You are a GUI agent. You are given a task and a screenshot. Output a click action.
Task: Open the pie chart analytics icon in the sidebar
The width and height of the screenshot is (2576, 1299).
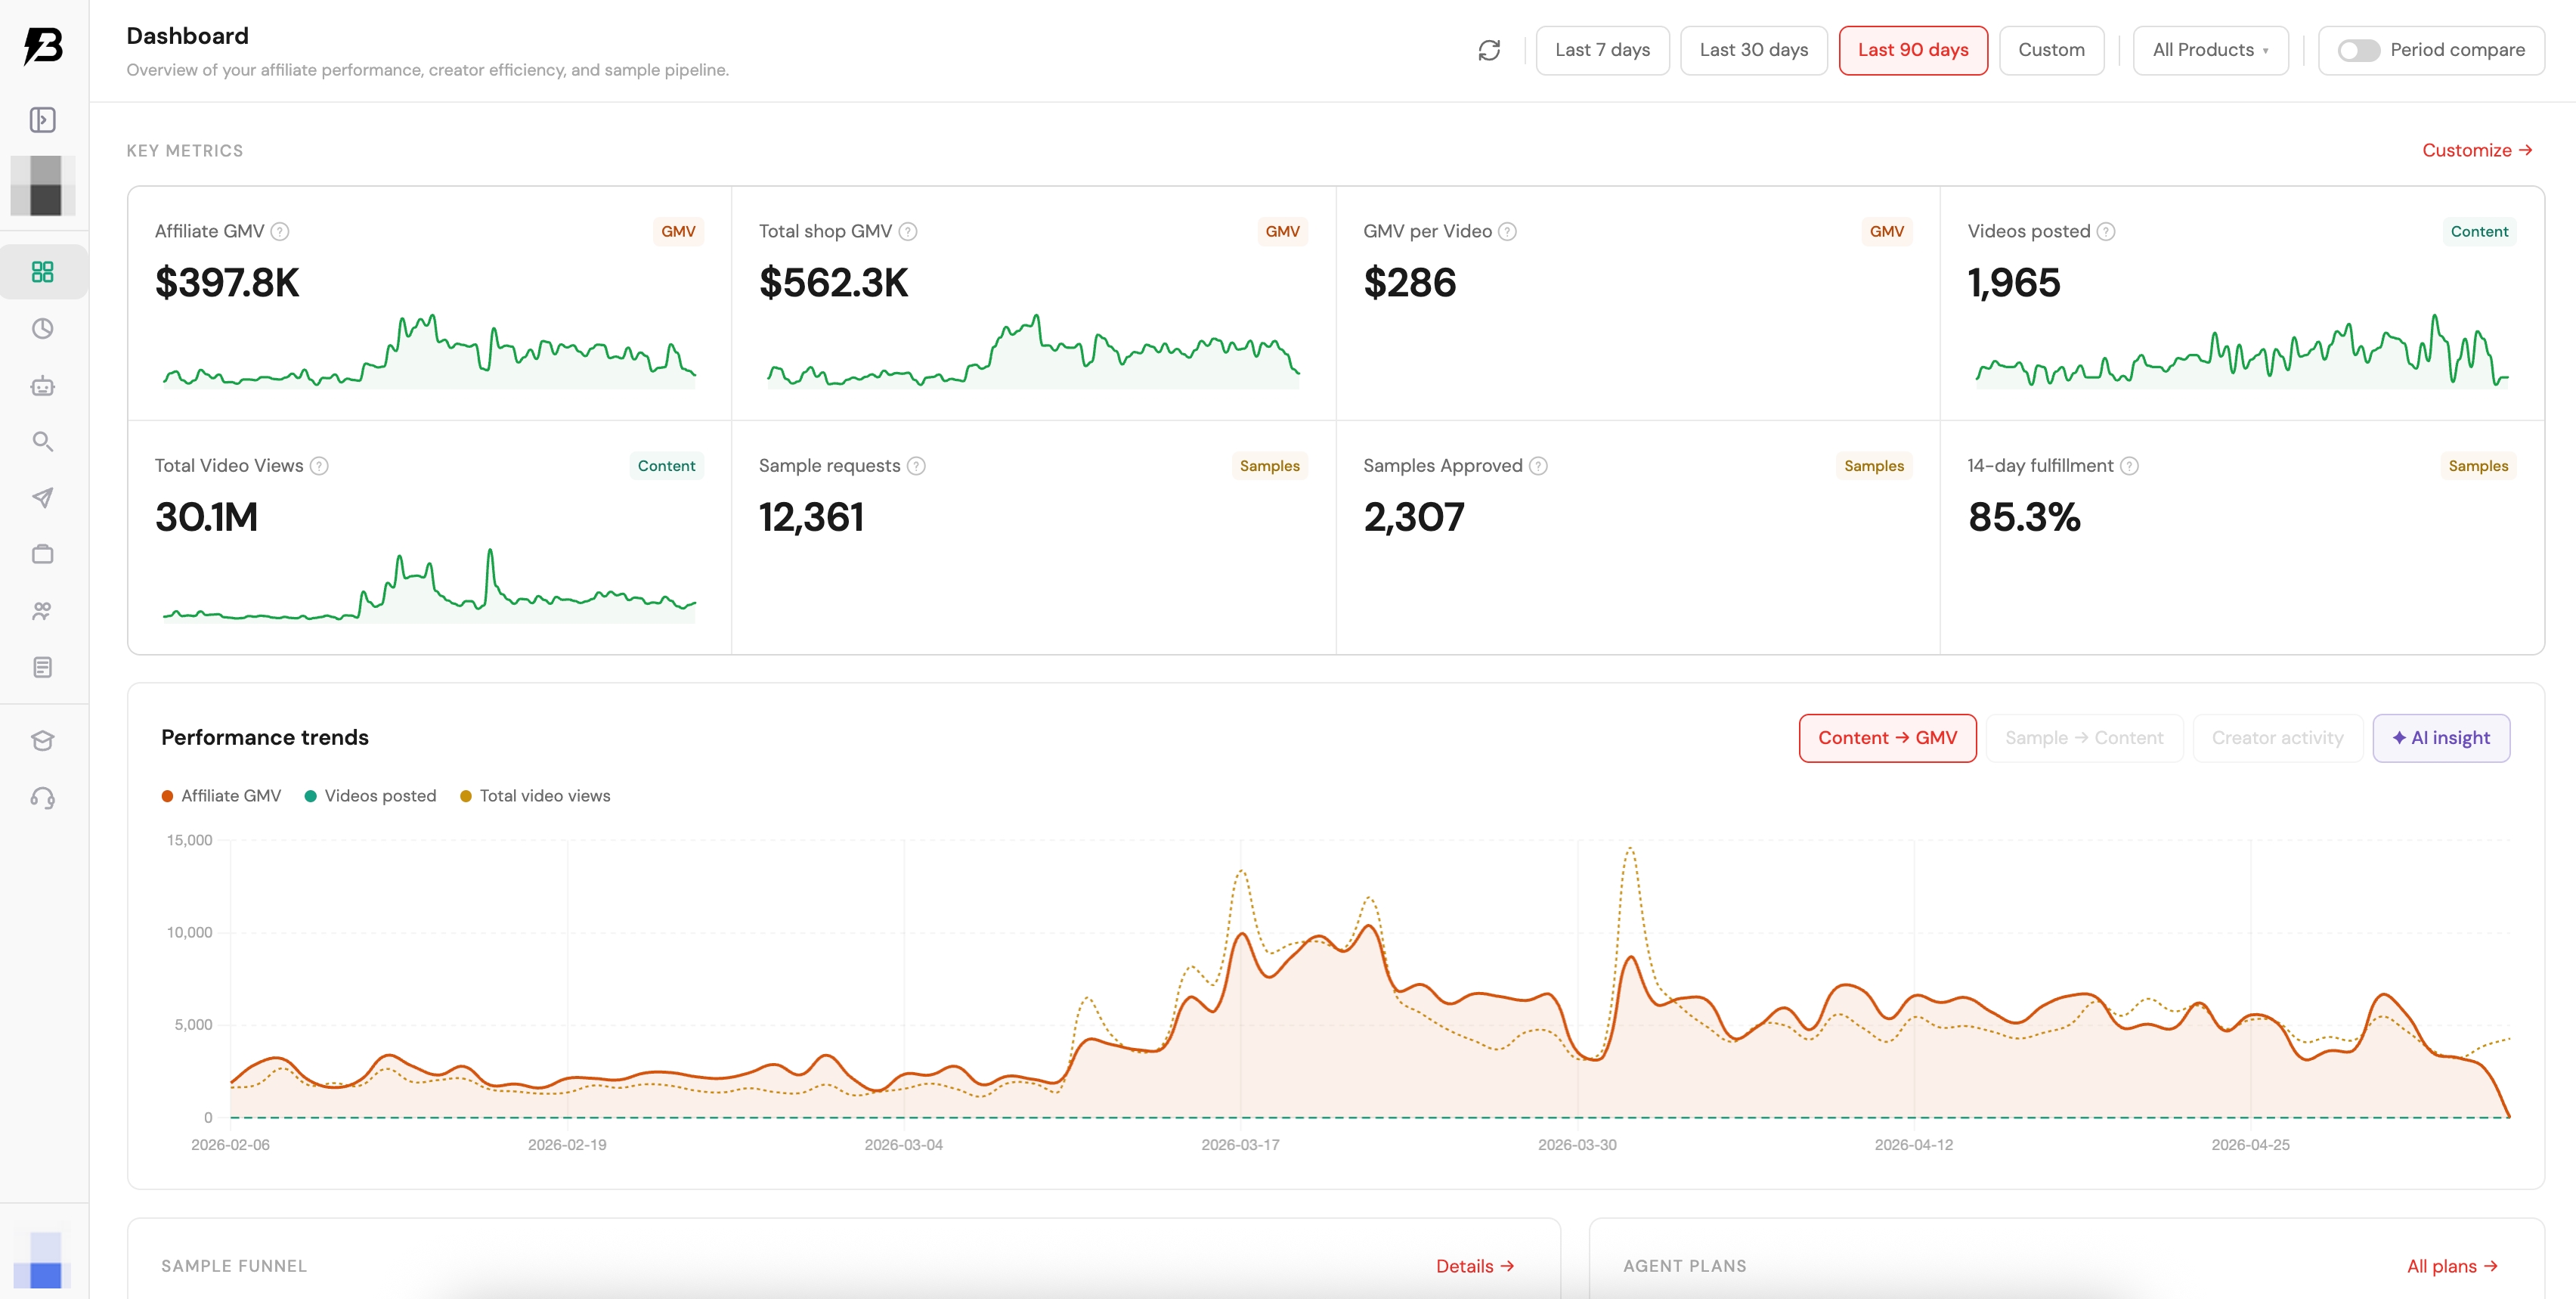click(42, 328)
